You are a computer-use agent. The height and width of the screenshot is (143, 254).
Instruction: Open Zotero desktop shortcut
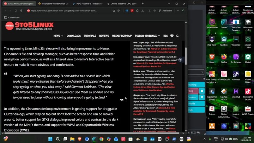(212, 111)
